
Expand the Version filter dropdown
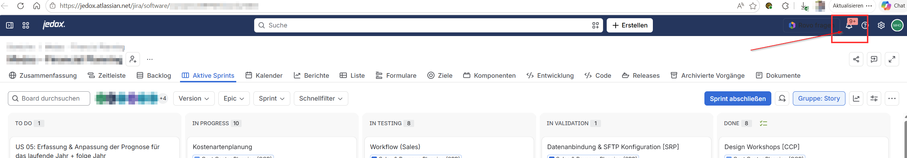pyautogui.click(x=194, y=98)
